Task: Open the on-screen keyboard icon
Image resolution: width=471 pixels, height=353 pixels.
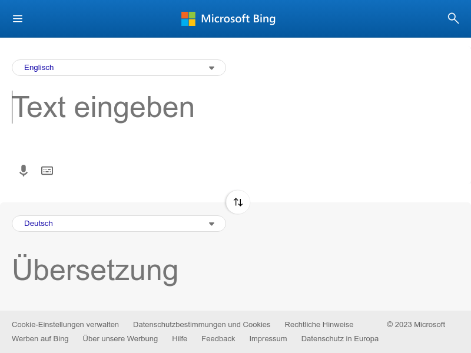Action: coord(47,171)
